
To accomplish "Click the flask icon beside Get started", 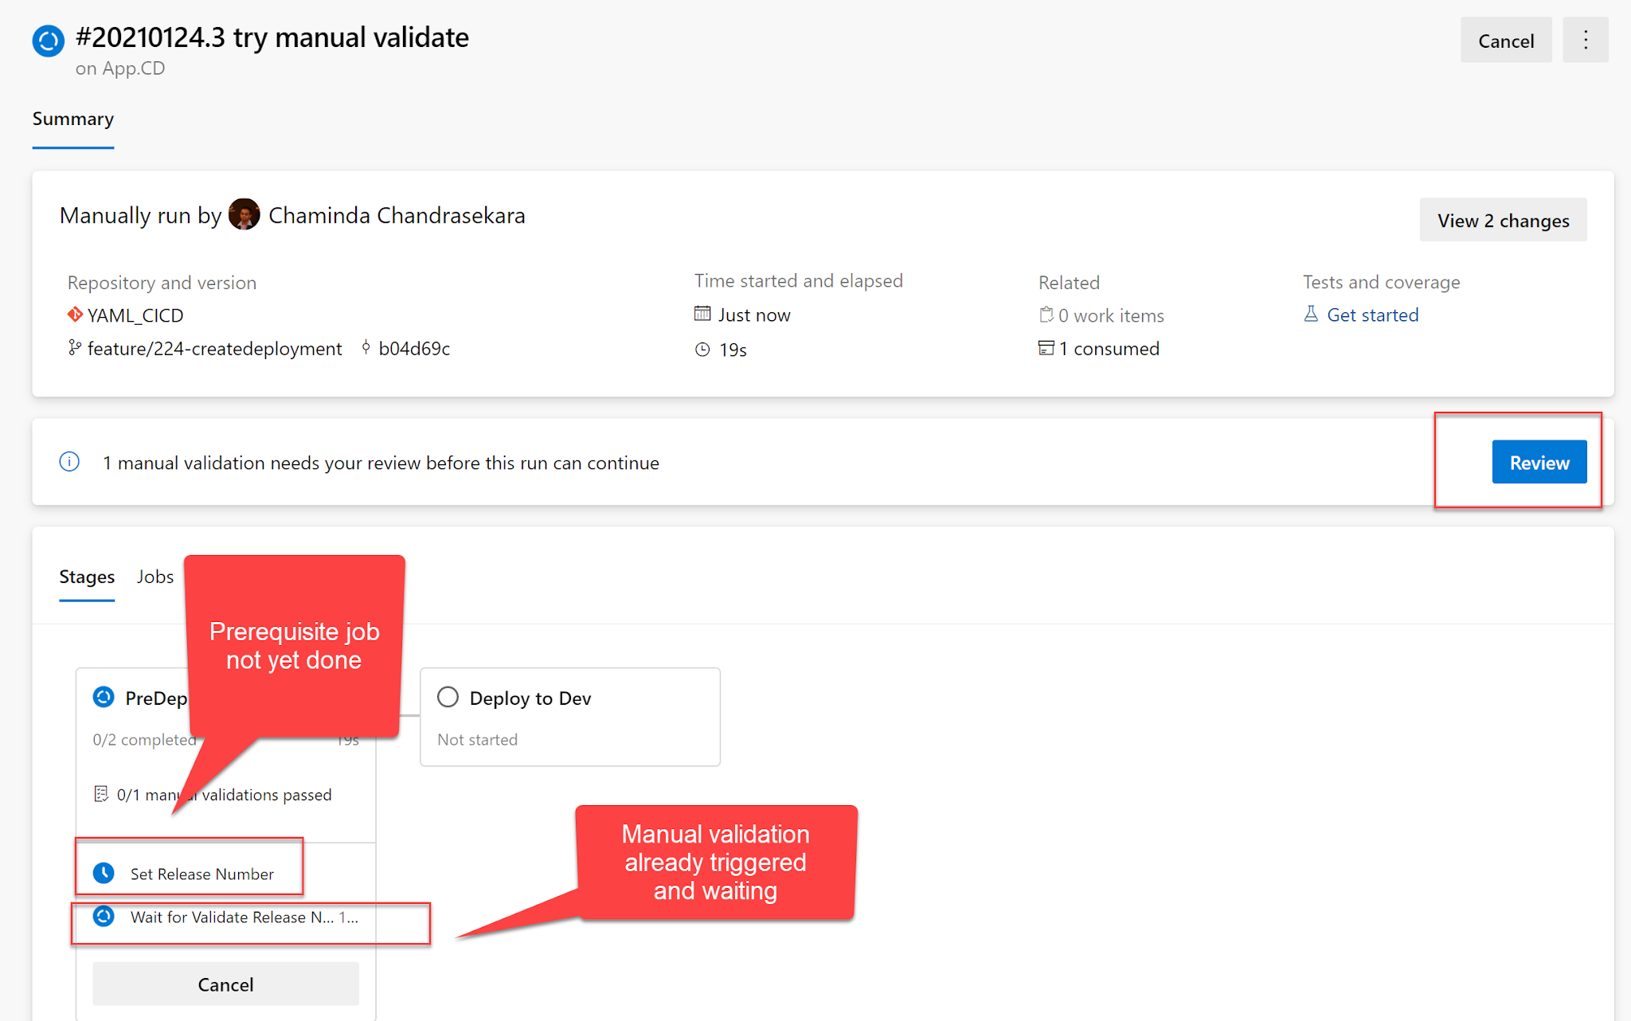I will [1311, 314].
